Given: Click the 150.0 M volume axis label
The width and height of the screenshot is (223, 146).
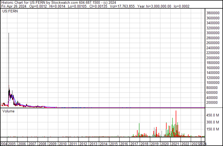Looking at the screenshot, I should pos(213,129).
